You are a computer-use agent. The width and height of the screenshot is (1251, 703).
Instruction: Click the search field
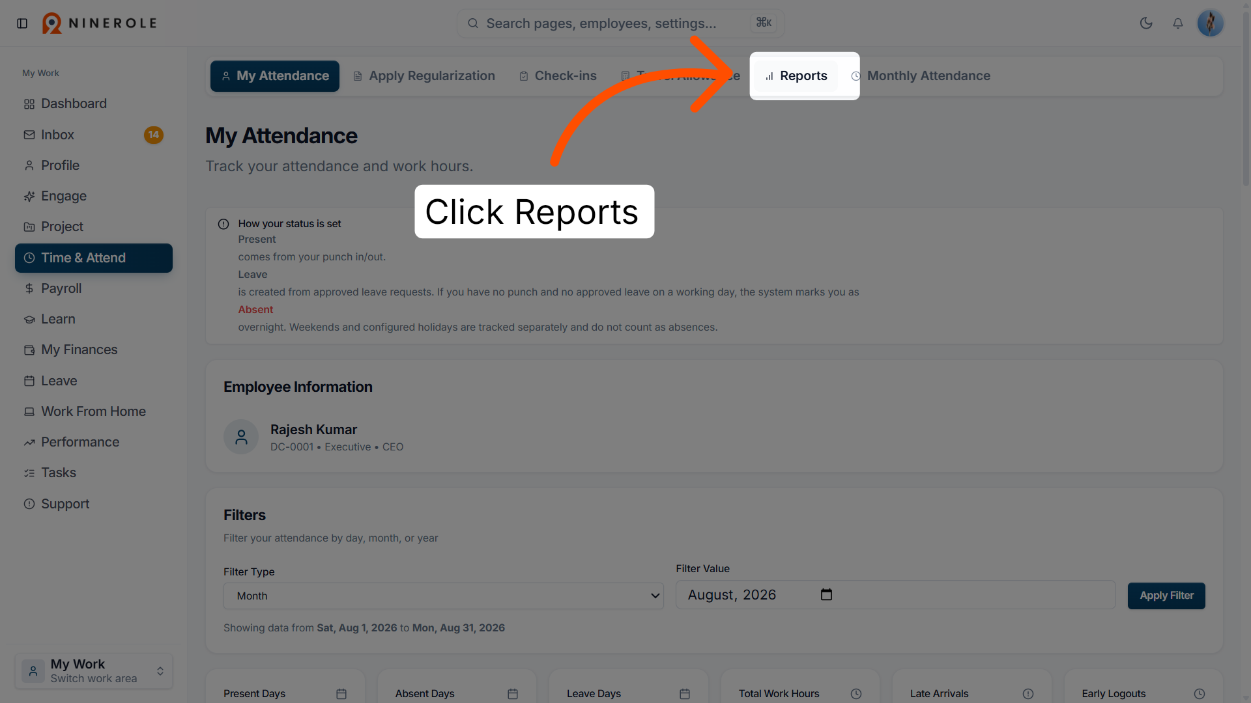(620, 23)
